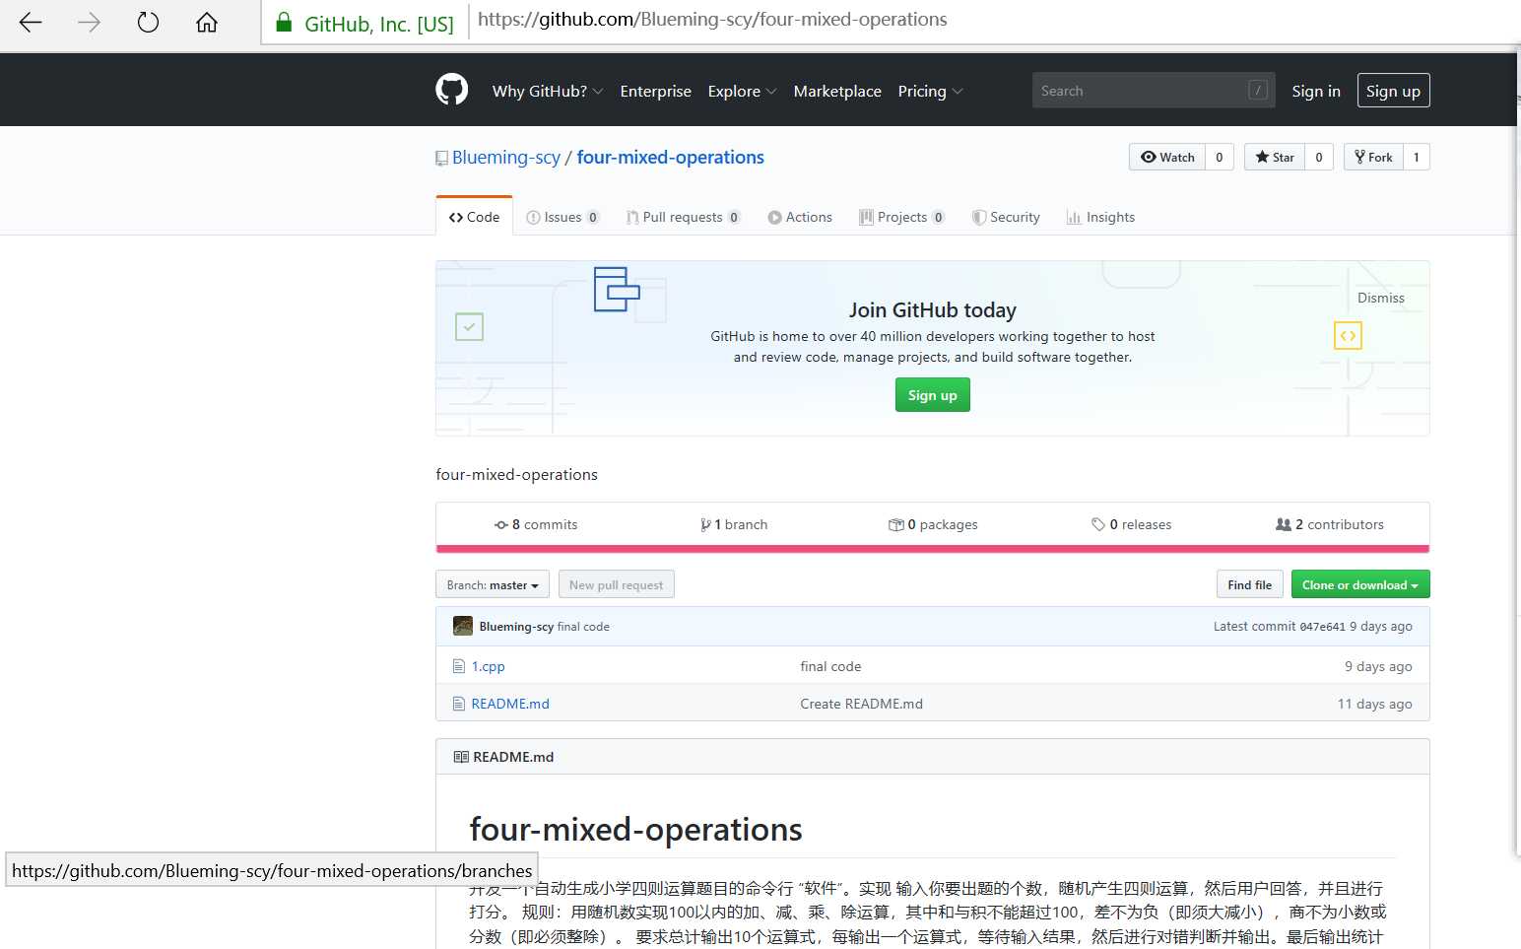Image resolution: width=1521 pixels, height=949 pixels.
Task: Reload the page with the refresh icon
Action: click(x=148, y=22)
